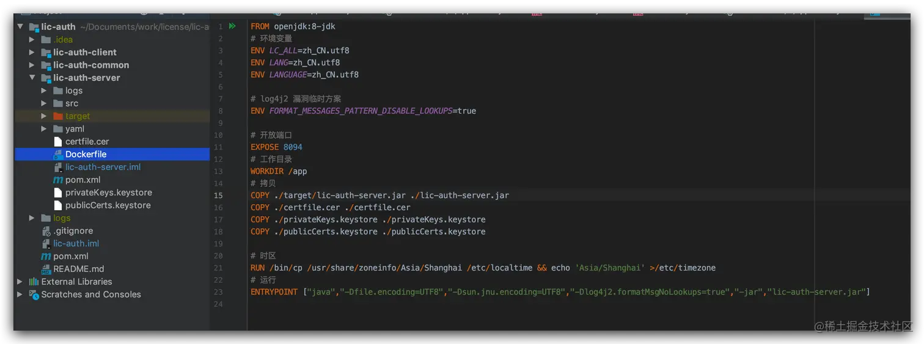Viewport: 924px width, 344px height.
Task: Click the src folder icon
Action: 58,103
